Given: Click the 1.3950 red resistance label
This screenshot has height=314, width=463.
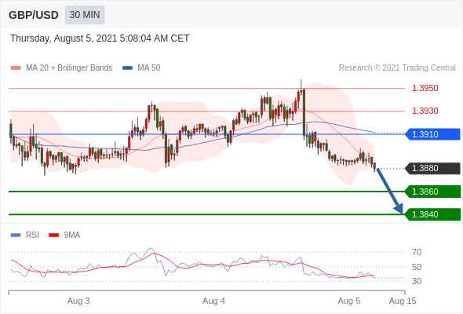Looking at the screenshot, I should point(425,88).
